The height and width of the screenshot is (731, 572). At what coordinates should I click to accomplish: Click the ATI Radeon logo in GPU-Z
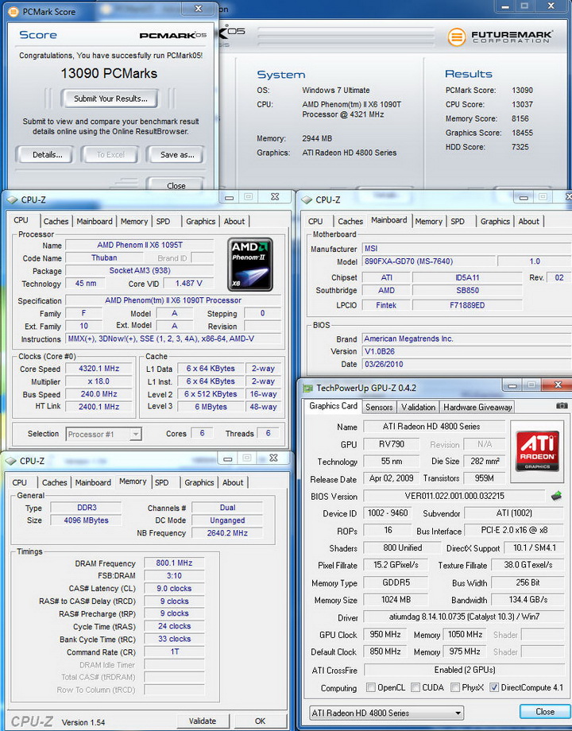538,450
